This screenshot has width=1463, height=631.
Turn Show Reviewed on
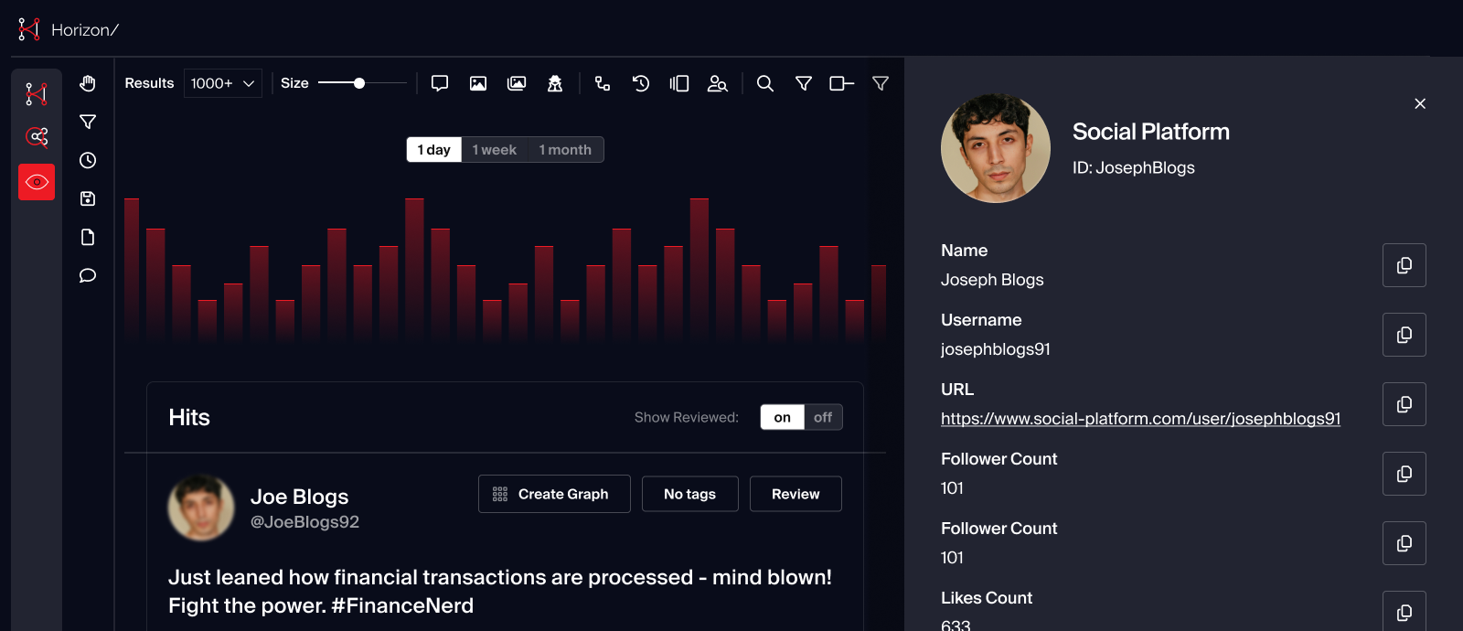pyautogui.click(x=782, y=417)
